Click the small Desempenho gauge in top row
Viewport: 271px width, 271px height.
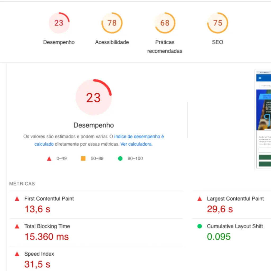[x=59, y=23]
